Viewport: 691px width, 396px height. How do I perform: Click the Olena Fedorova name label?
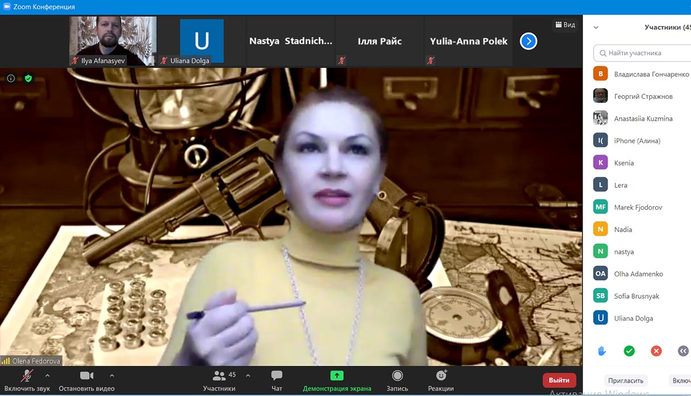click(36, 362)
